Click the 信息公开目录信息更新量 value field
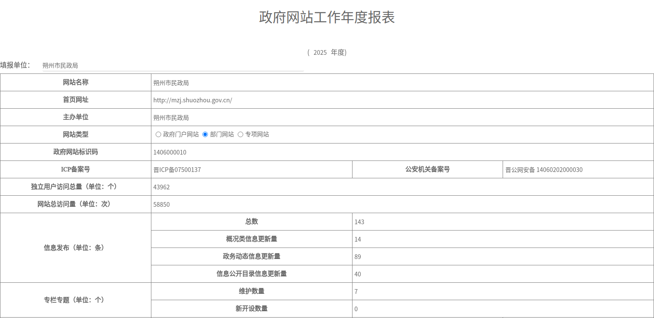 [502, 274]
